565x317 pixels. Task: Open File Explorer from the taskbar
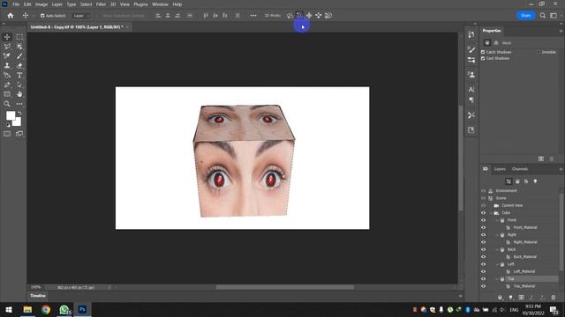click(27, 309)
